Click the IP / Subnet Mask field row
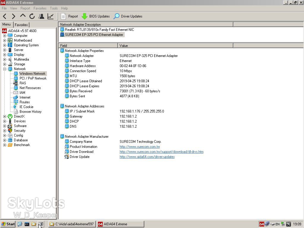 (82, 111)
